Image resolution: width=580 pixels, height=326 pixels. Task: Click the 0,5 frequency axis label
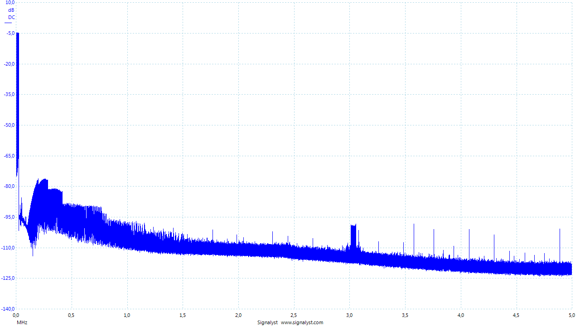(x=71, y=315)
